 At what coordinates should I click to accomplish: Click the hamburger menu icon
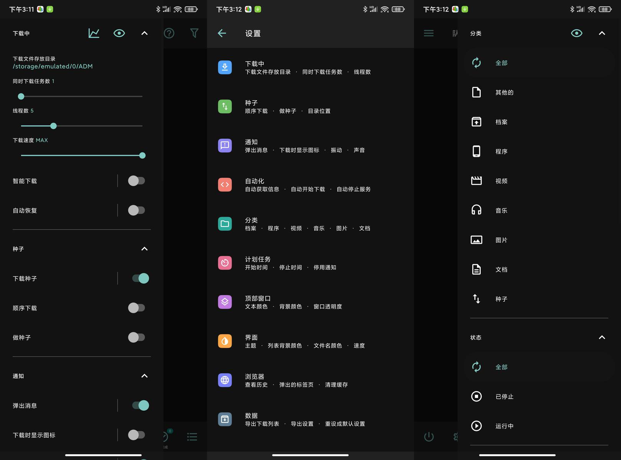(429, 33)
